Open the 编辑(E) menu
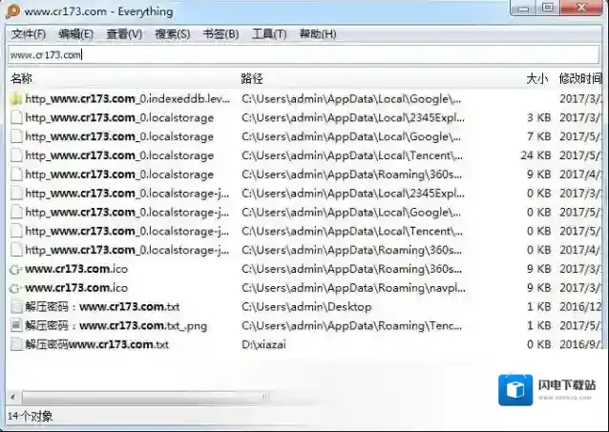The width and height of the screenshot is (609, 432). point(75,34)
